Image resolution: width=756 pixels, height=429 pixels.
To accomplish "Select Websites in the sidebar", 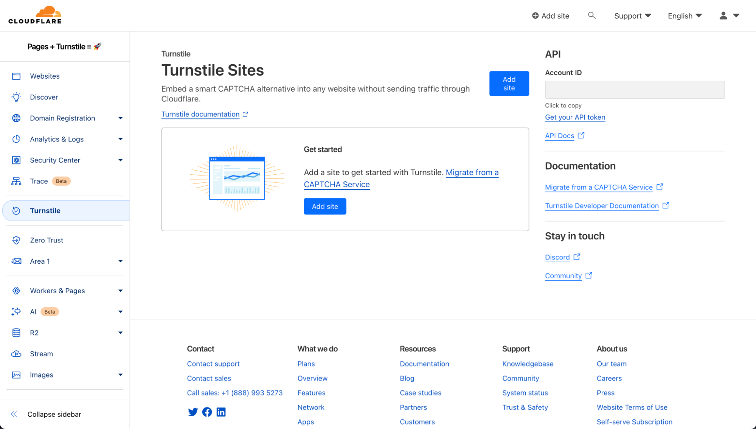I will click(45, 76).
